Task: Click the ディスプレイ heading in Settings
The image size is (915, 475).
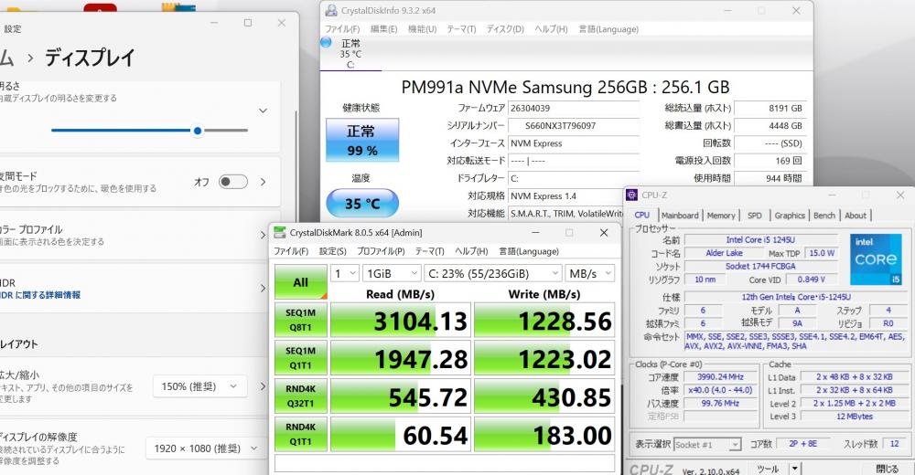Action: [x=90, y=58]
